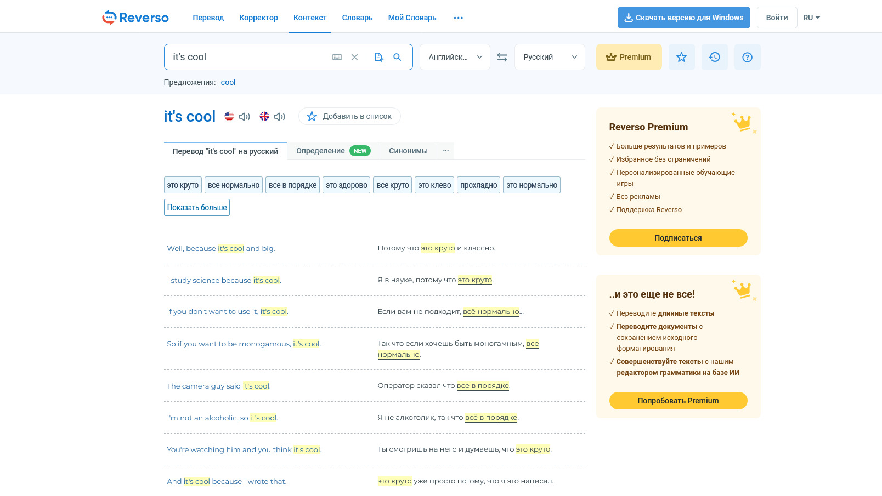This screenshot has height=496, width=882.
Task: Swap languages with the arrows icon
Action: point(502,57)
